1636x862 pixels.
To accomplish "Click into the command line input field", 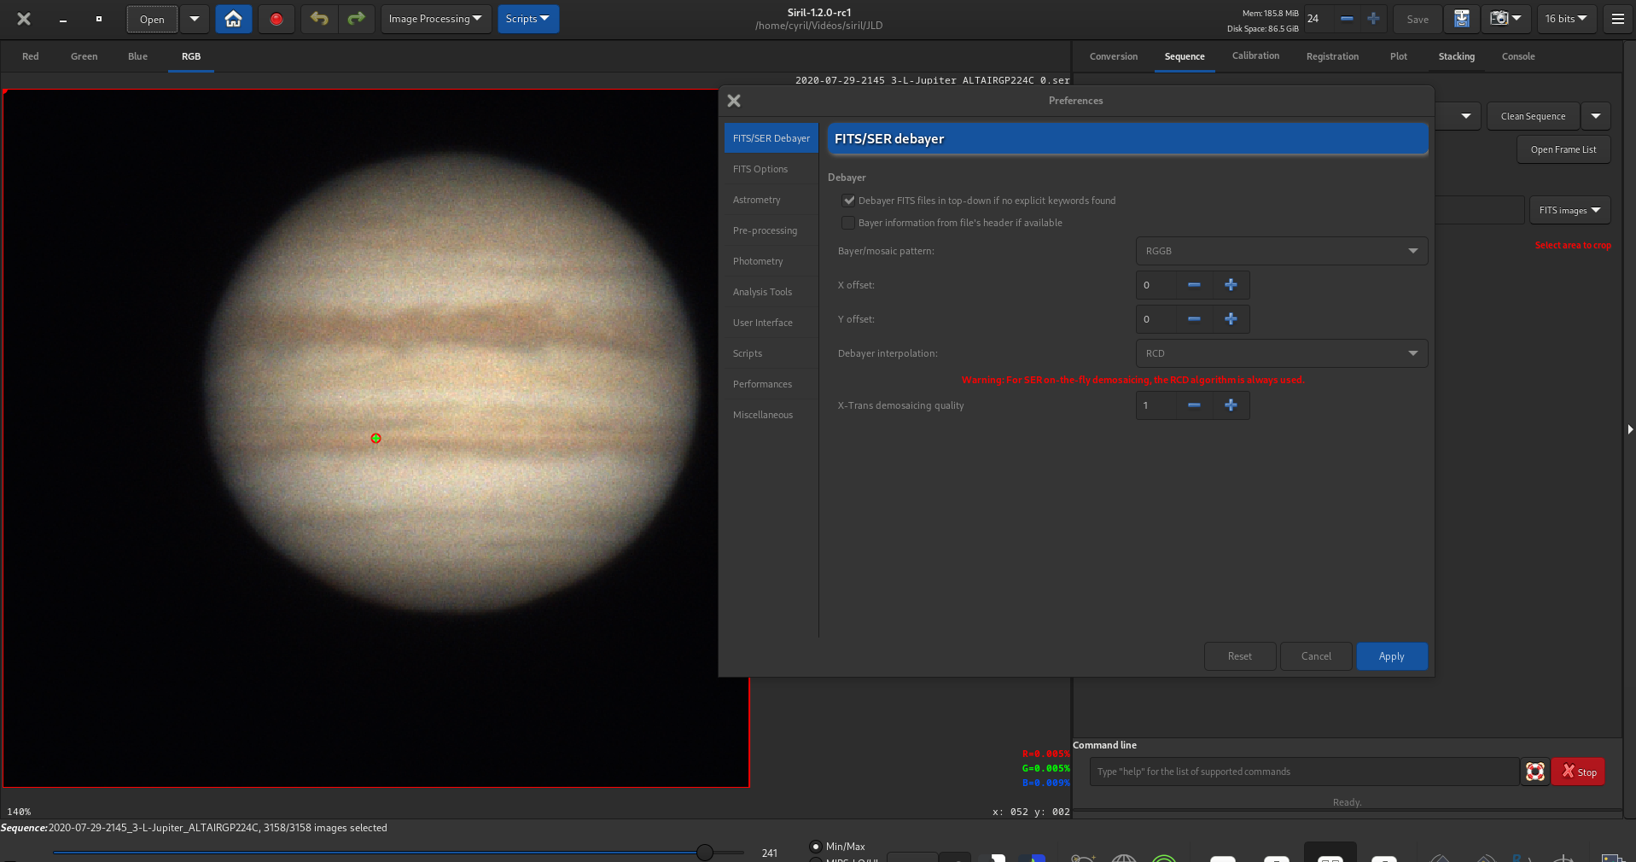I will pos(1303,772).
